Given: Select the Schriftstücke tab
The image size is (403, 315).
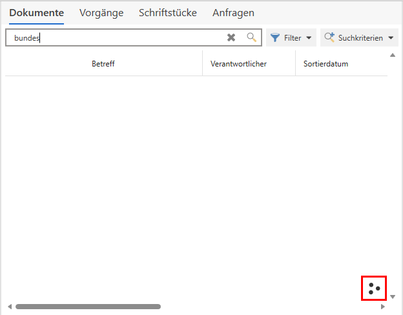Looking at the screenshot, I should [167, 13].
